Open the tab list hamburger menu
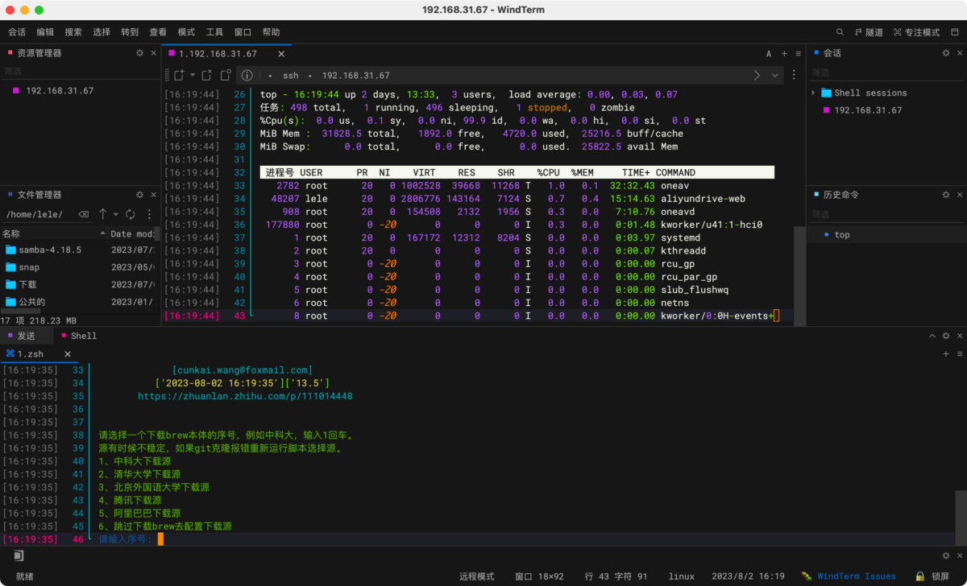 pos(798,54)
